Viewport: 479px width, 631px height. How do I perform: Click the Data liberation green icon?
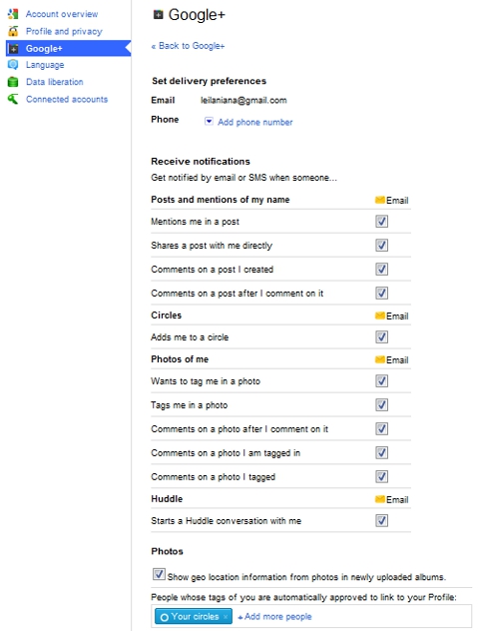[13, 82]
